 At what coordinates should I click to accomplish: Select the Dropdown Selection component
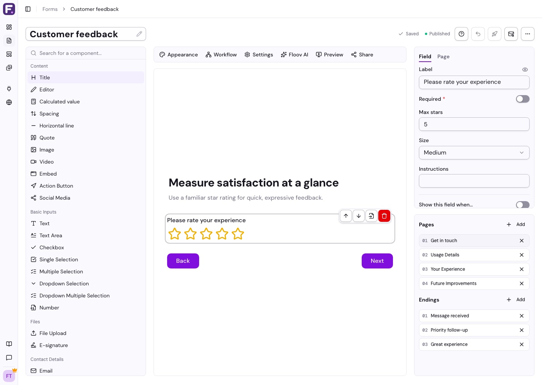click(x=86, y=283)
